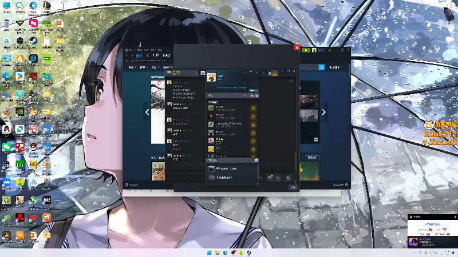This screenshot has height=257, width=458.
Task: Click the Steam icon in the taskbar
Action: click(249, 252)
